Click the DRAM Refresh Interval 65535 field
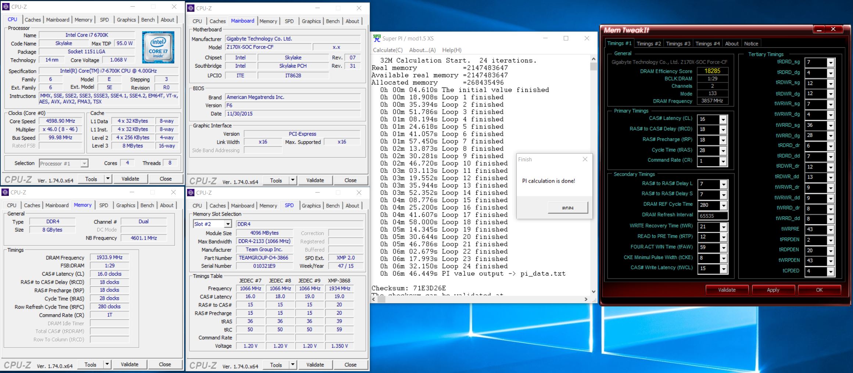The height and width of the screenshot is (373, 853). click(712, 216)
